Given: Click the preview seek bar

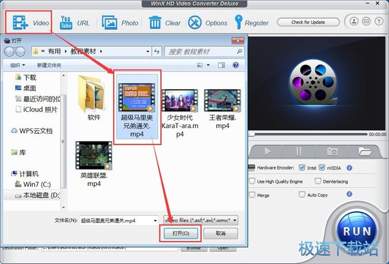Looking at the screenshot, I should (308, 134).
